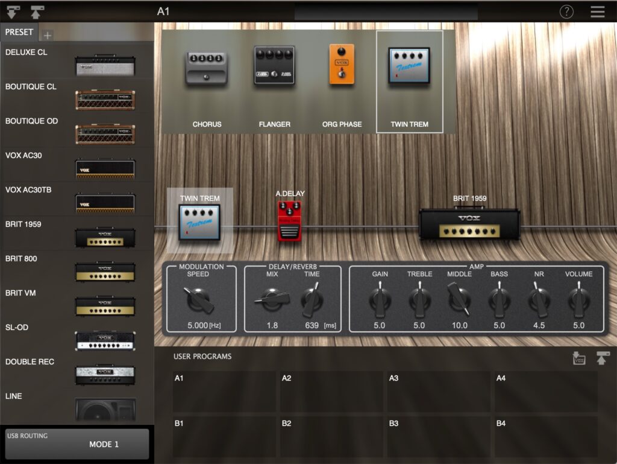This screenshot has height=464, width=617.
Task: Choose the DOUBLE REC amp preset
Action: click(77, 371)
